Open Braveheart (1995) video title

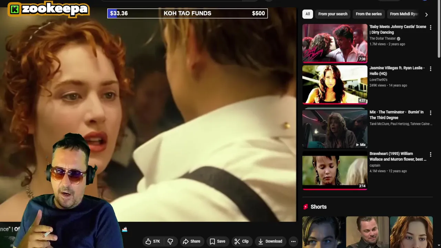(398, 156)
